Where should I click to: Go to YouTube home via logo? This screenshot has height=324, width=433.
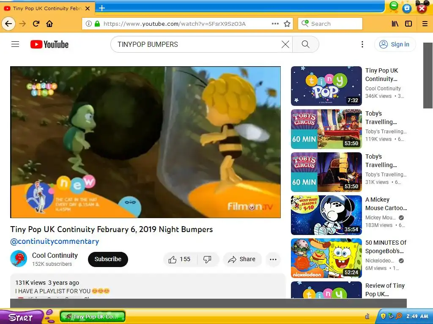[49, 44]
